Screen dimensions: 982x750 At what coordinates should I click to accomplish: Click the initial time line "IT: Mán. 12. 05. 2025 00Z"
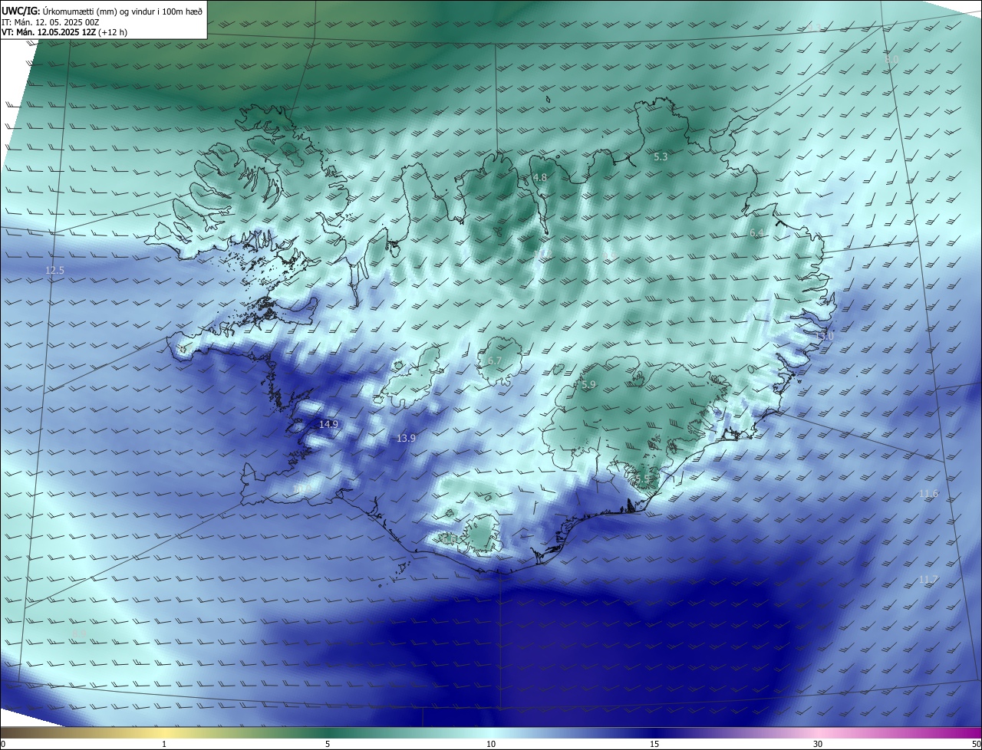[x=51, y=21]
